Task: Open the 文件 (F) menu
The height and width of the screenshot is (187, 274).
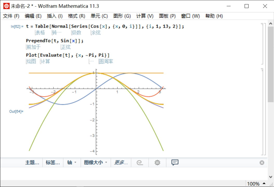Action: [11, 16]
